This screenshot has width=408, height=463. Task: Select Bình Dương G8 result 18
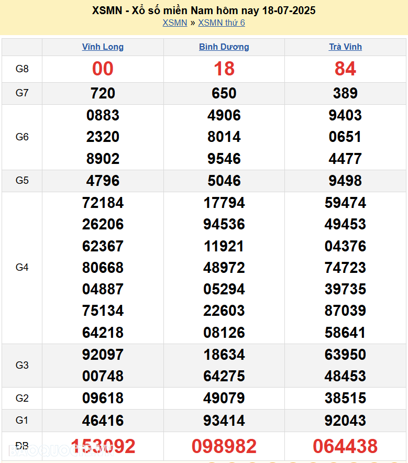point(224,69)
